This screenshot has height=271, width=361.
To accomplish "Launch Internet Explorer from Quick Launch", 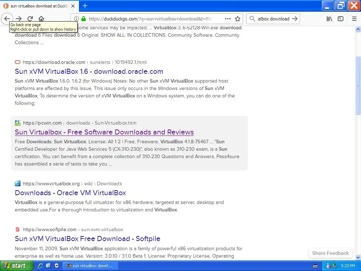I will coord(41,266).
